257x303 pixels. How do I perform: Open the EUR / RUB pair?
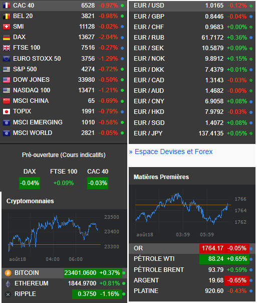pyautogui.click(x=192, y=38)
